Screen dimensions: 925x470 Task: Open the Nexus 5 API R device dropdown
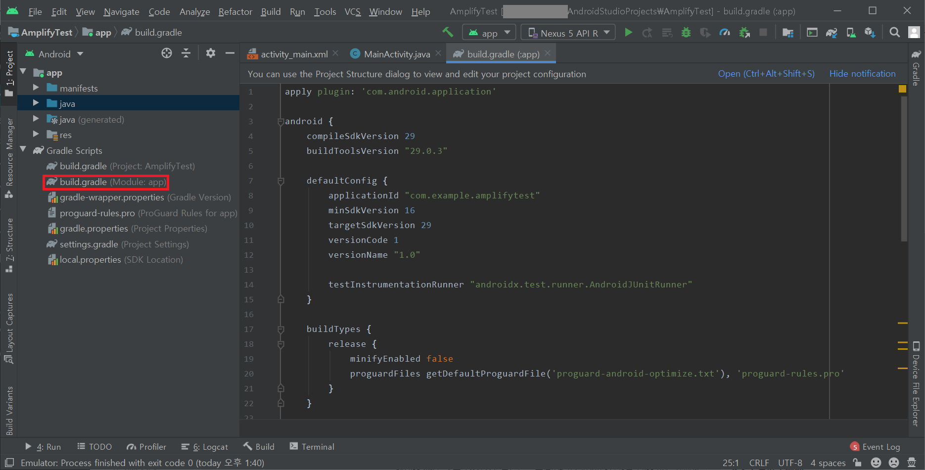[x=568, y=33]
